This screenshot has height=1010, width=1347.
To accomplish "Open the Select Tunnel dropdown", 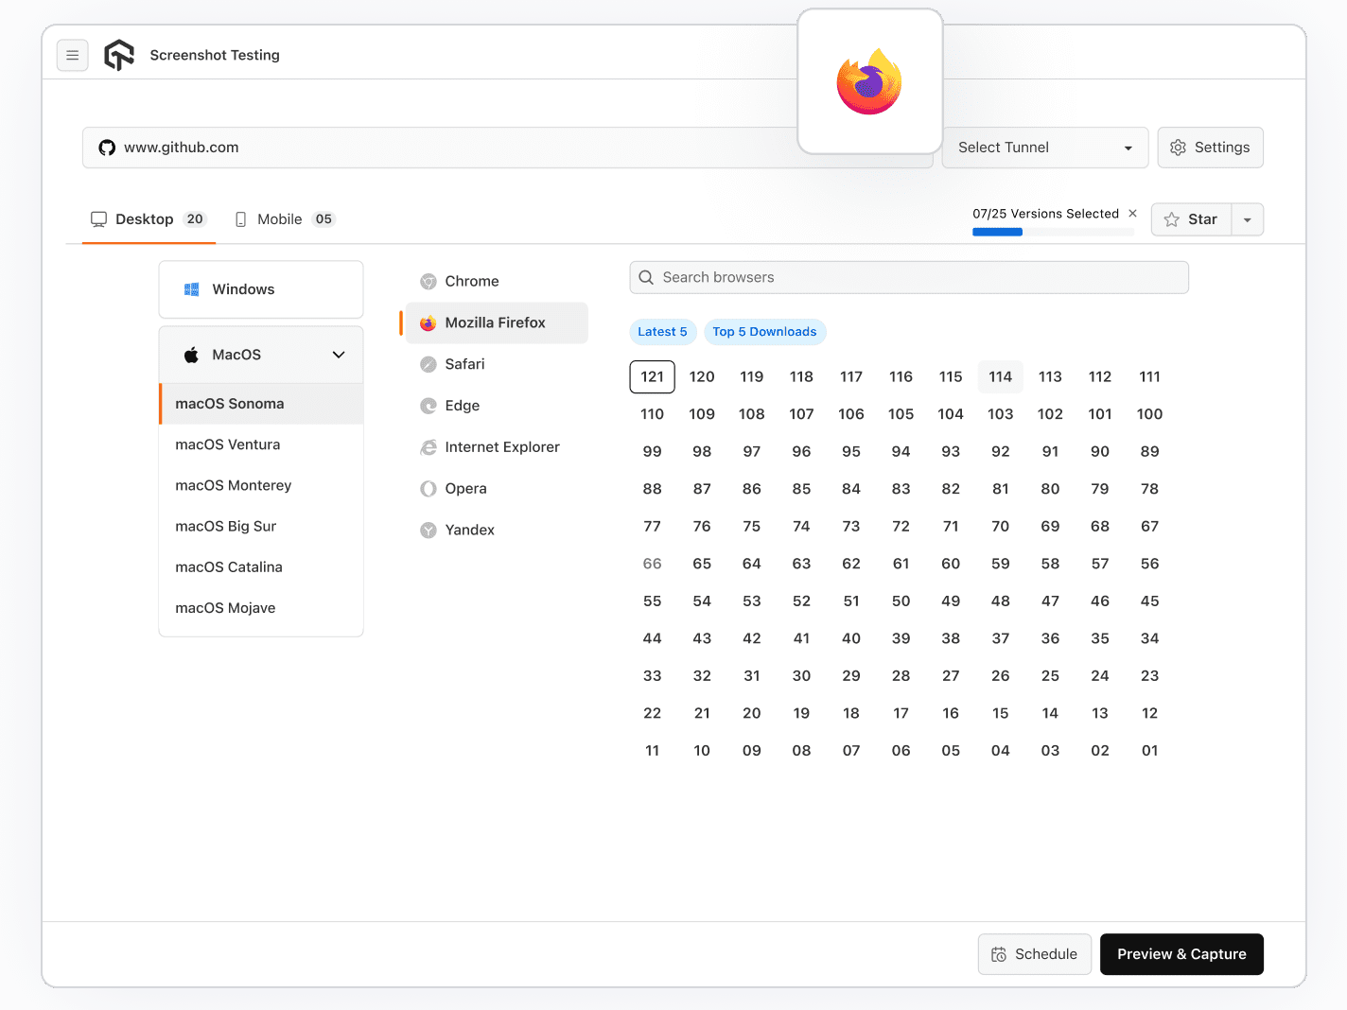I will coord(1044,148).
